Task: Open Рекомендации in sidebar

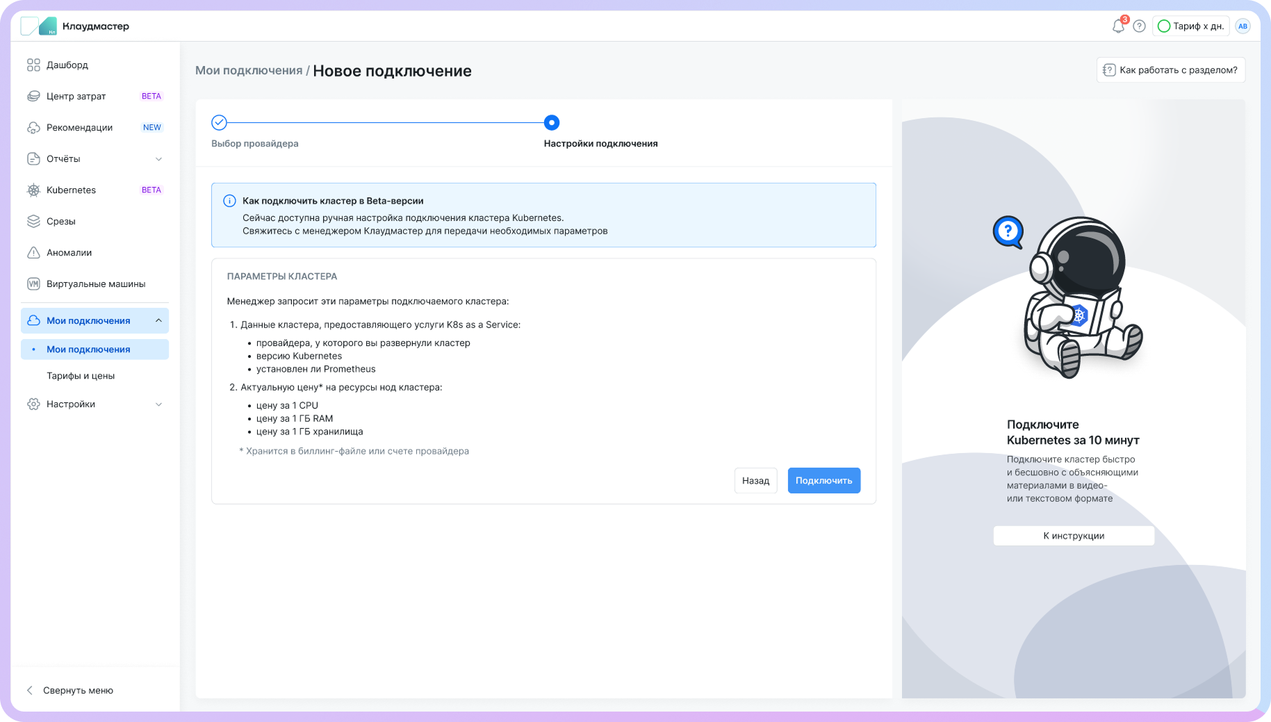Action: [x=79, y=127]
